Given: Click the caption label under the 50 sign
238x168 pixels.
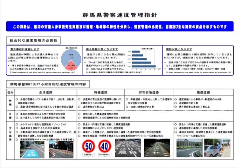Looking at the screenshot, I should click(x=89, y=155).
